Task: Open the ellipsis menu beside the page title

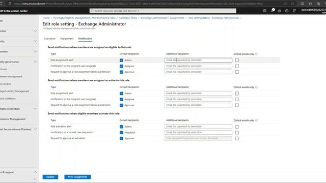Action: (x=132, y=24)
